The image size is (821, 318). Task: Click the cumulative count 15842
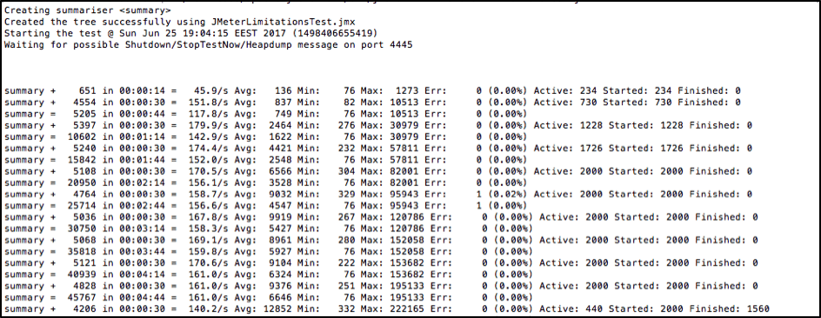[x=82, y=160]
